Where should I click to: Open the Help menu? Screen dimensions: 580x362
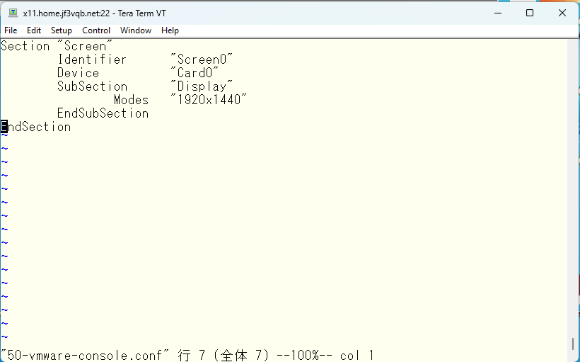[x=170, y=30]
